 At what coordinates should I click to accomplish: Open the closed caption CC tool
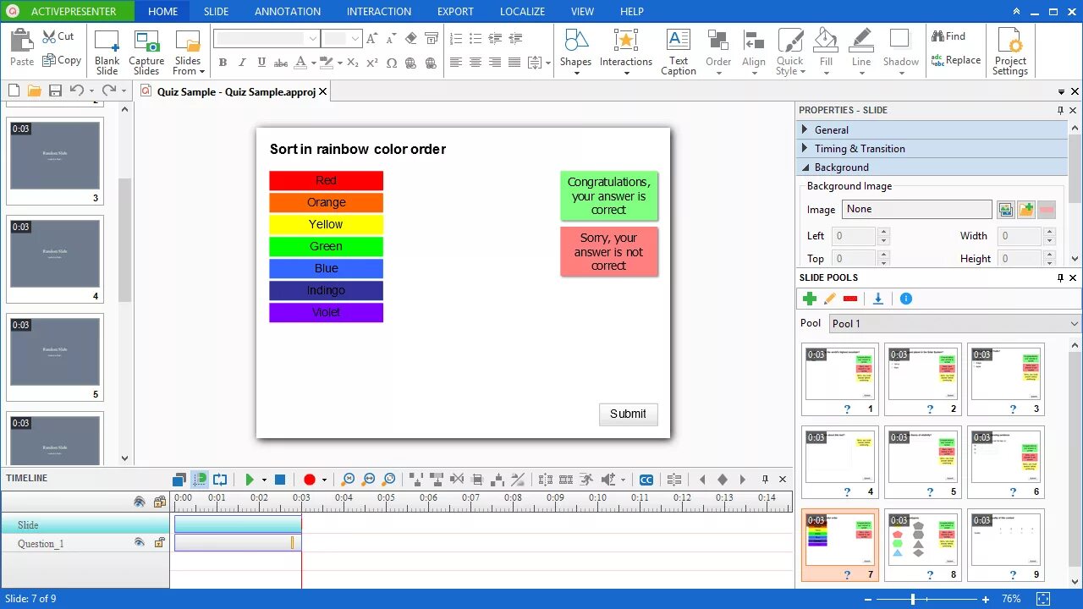pyautogui.click(x=646, y=480)
